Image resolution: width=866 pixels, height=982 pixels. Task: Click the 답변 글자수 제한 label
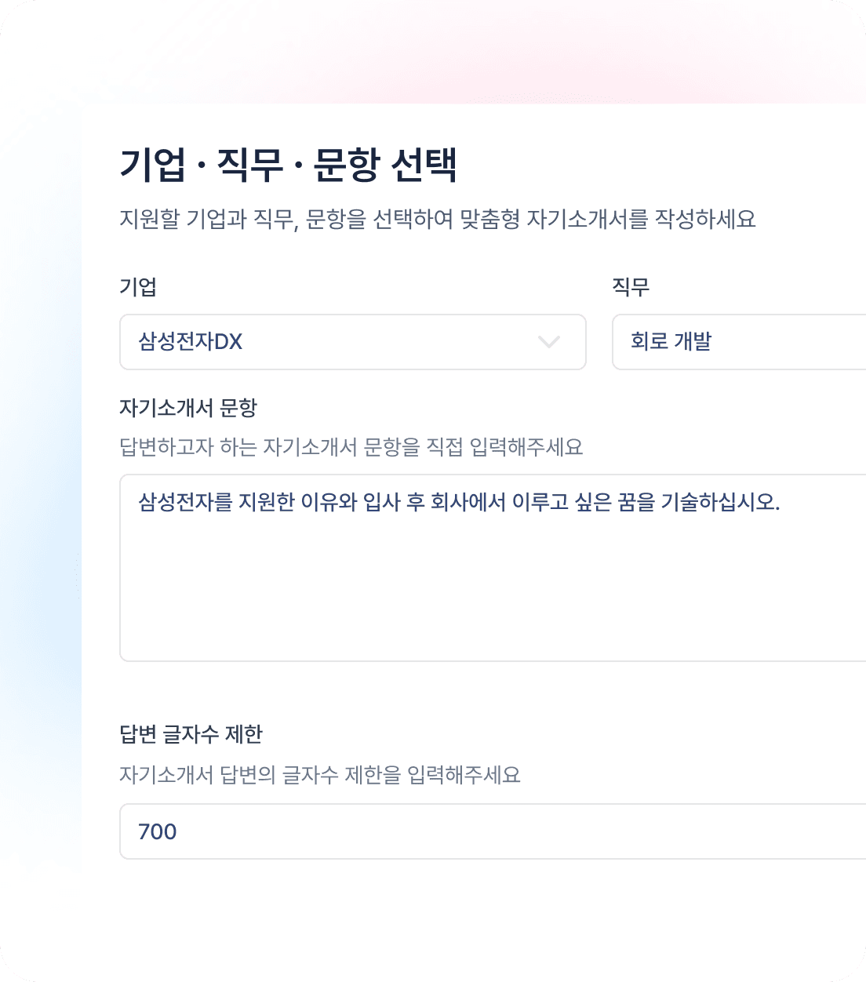pos(191,734)
